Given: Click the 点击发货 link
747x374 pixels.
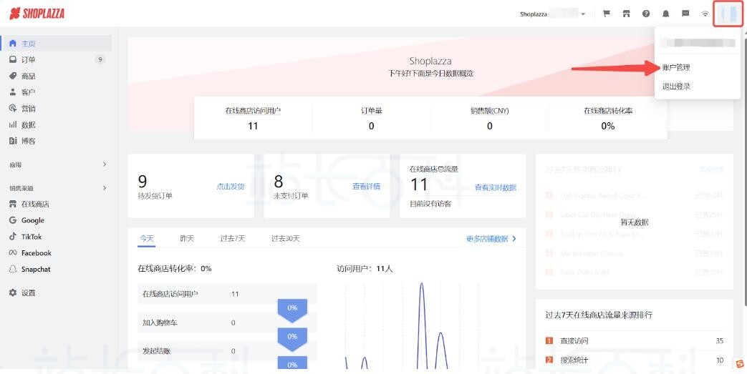Looking at the screenshot, I should click(231, 187).
